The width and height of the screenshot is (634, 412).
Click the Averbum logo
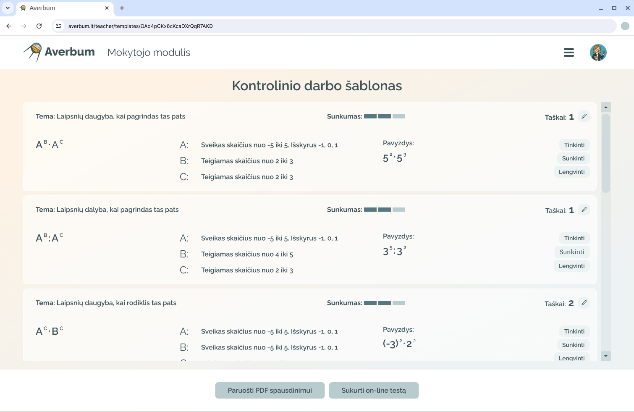59,52
